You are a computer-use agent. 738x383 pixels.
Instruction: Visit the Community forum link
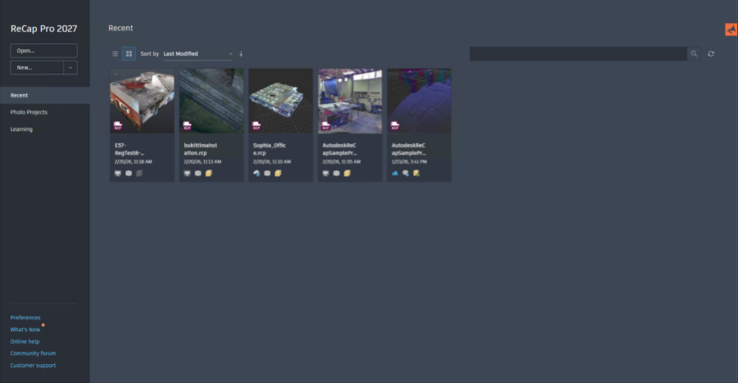point(33,354)
